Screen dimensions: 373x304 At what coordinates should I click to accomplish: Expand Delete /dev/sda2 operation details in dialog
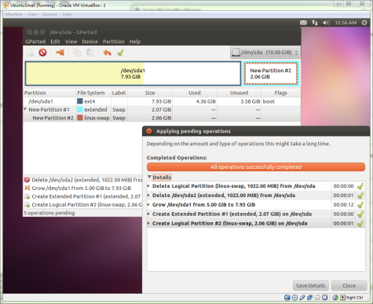tap(148, 196)
